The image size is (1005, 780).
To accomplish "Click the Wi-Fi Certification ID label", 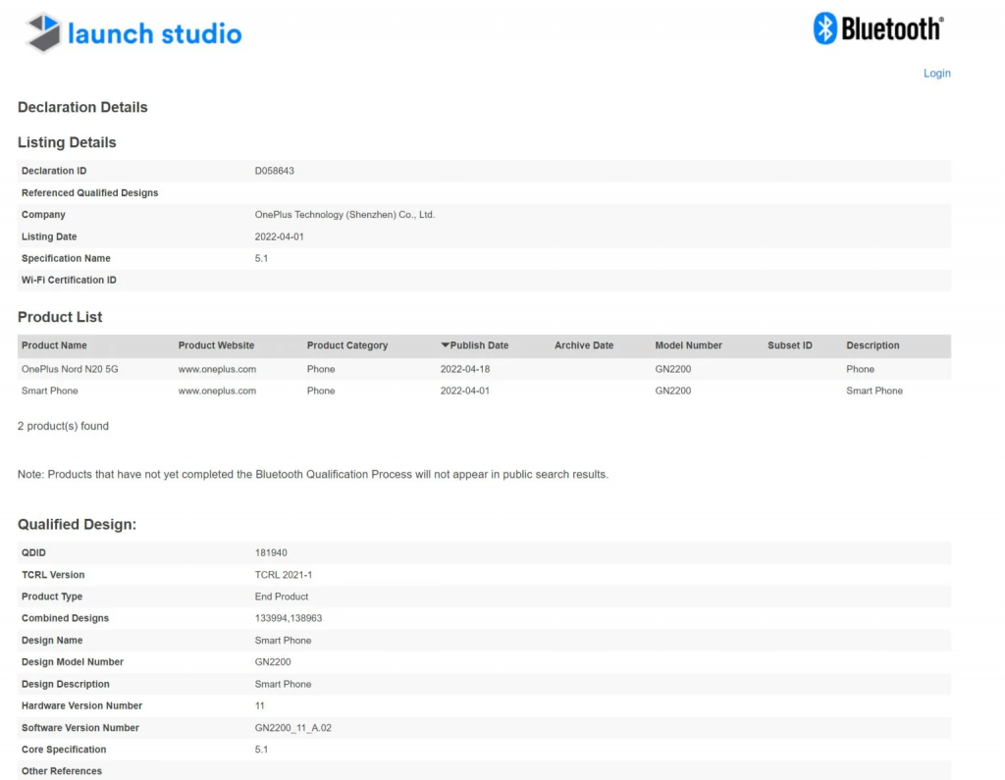I will pos(69,280).
